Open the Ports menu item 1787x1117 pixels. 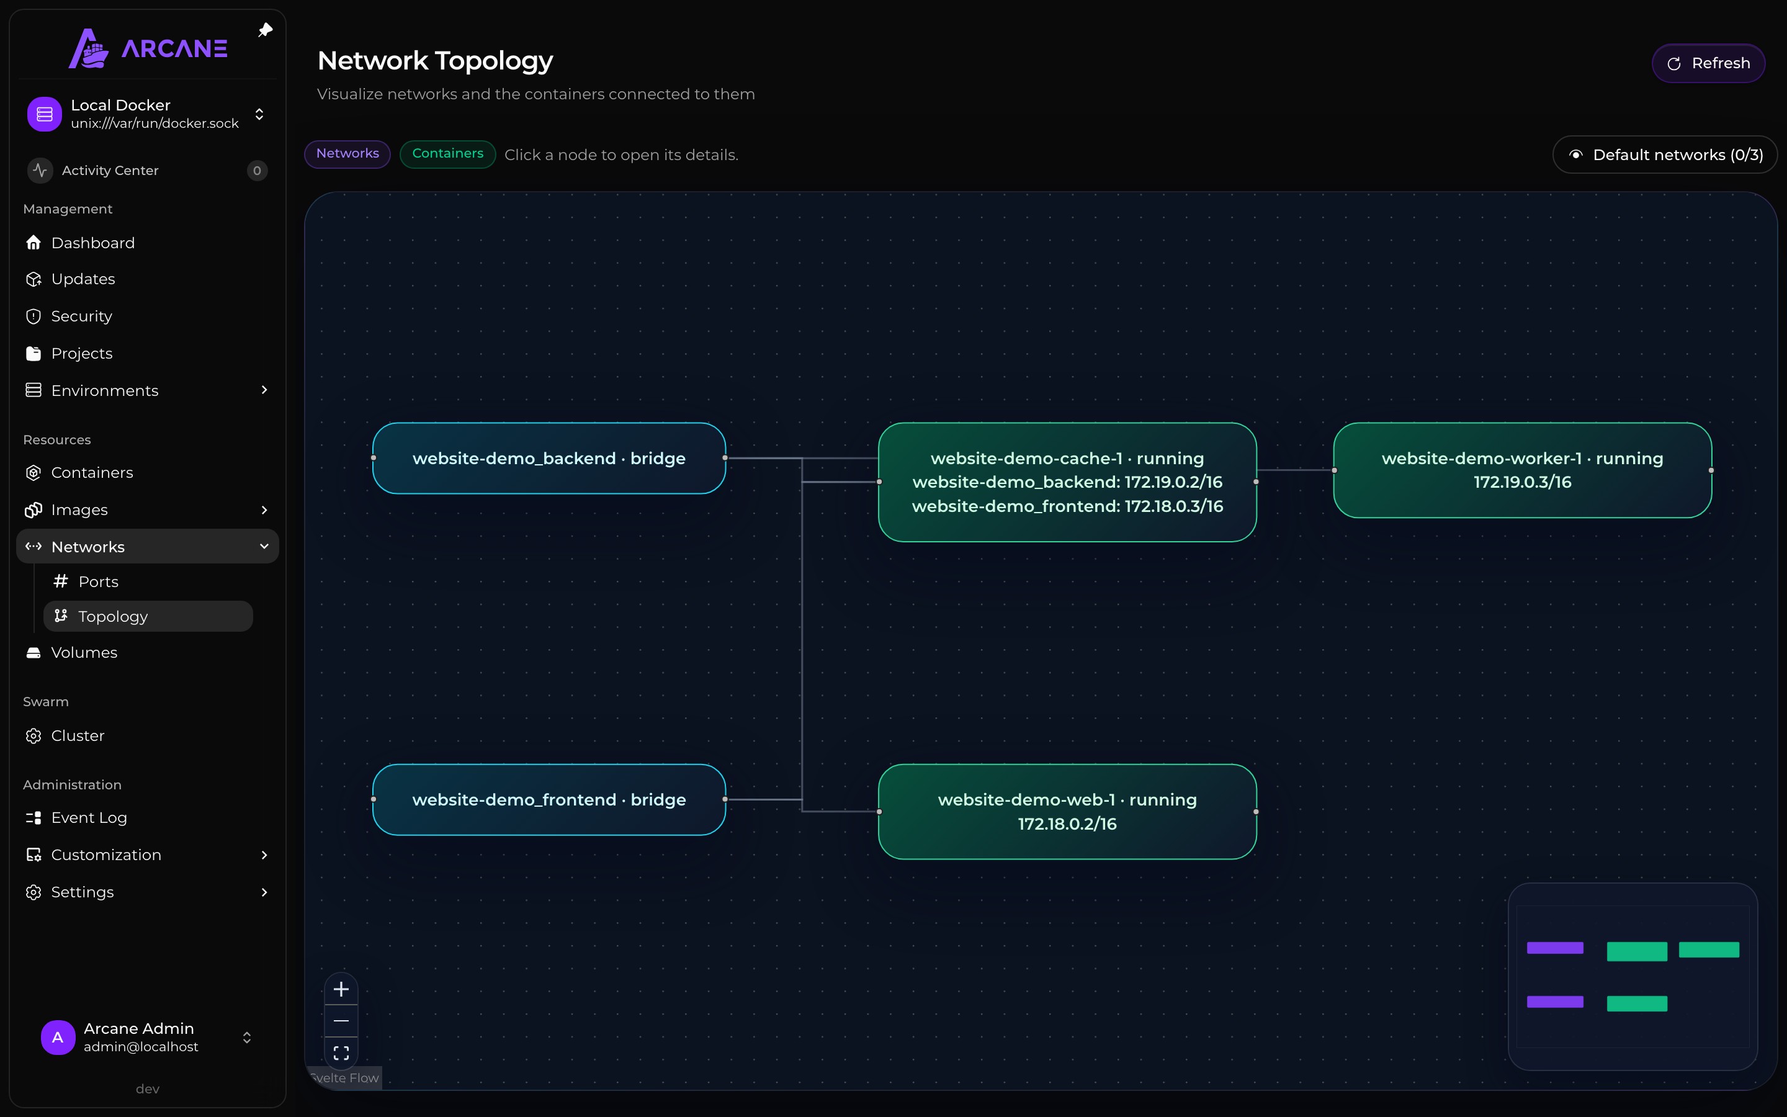pos(148,581)
